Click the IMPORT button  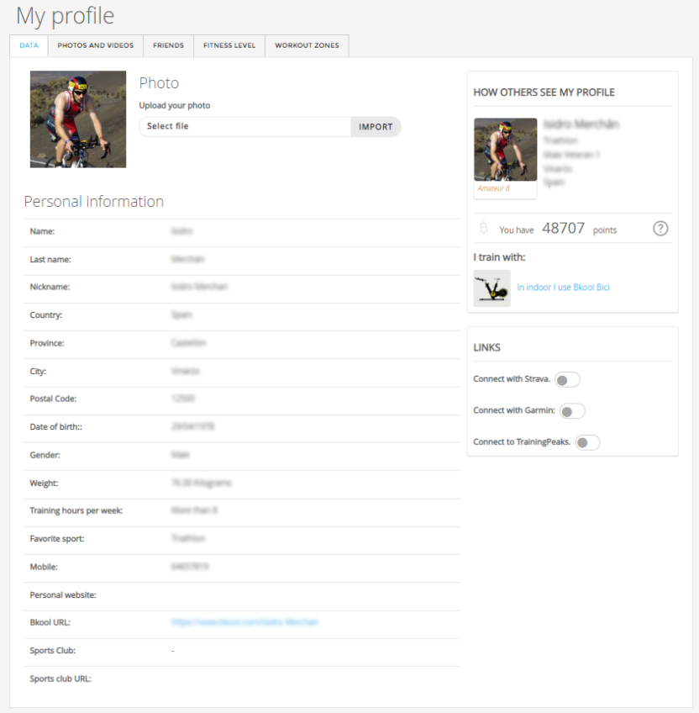click(376, 127)
